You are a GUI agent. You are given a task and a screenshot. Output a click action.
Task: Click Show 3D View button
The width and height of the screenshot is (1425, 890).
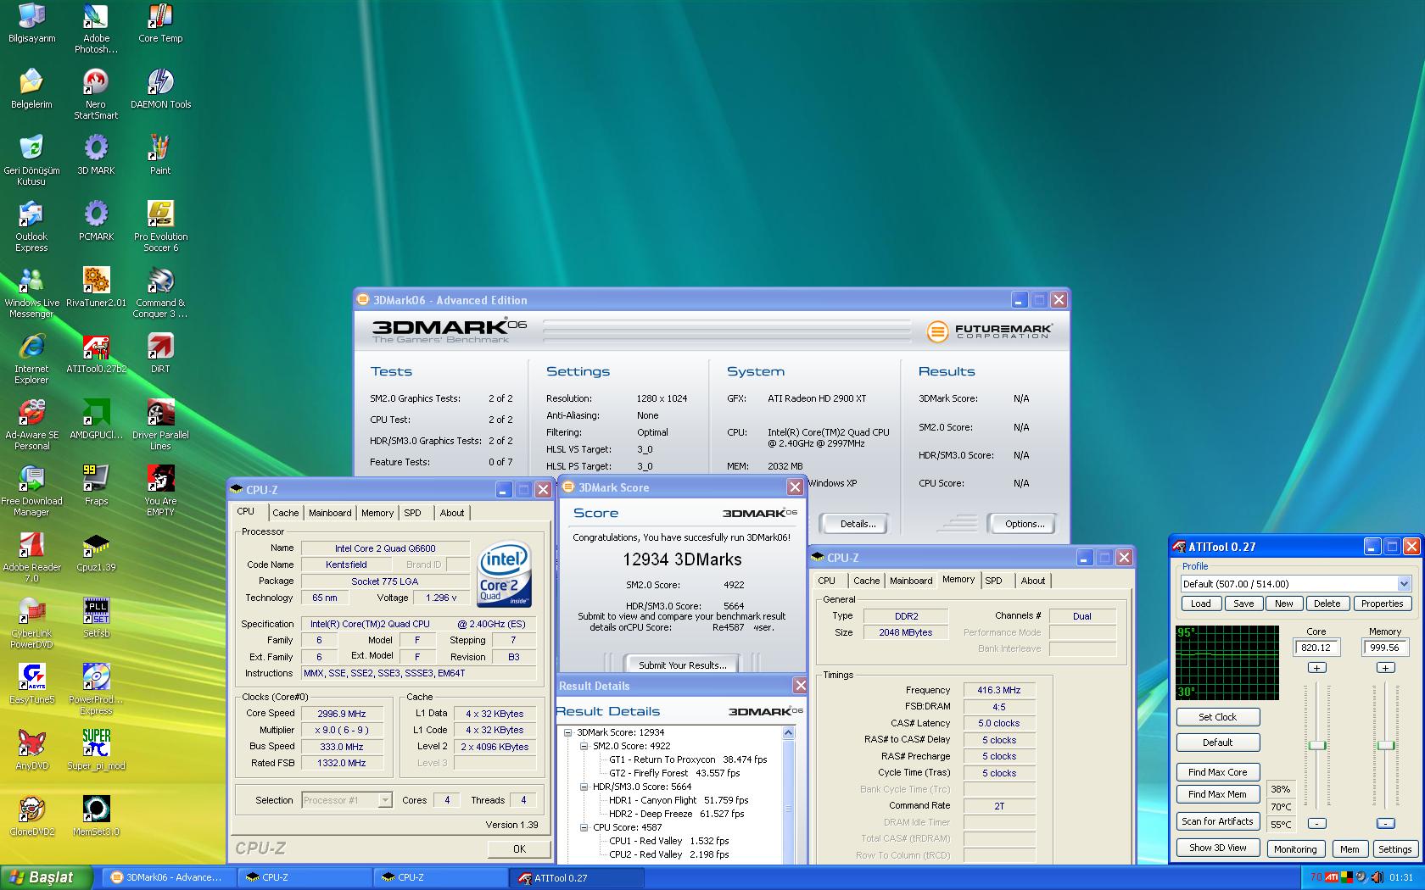1217,848
